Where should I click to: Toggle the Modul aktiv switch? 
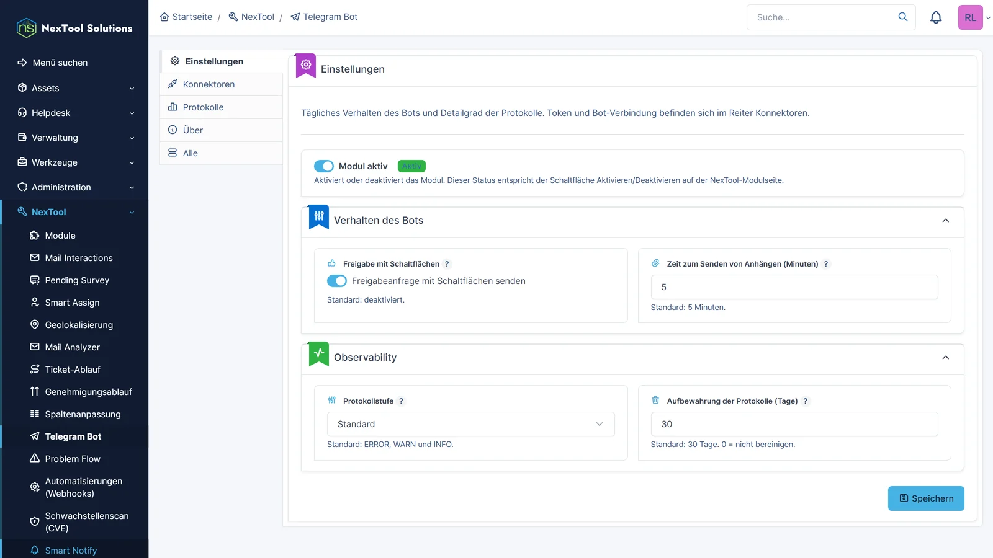(x=324, y=166)
